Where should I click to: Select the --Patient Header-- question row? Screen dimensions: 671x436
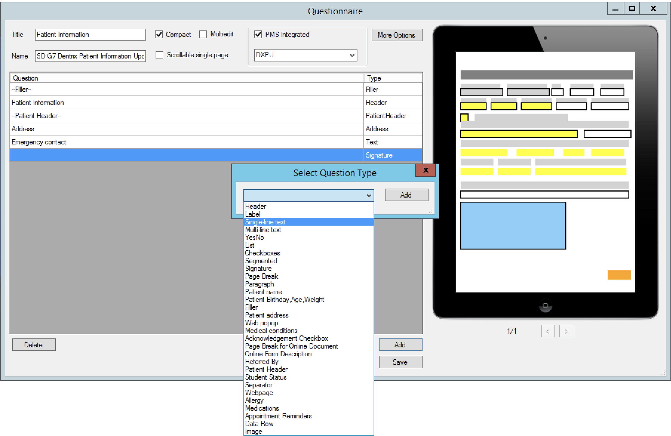point(216,116)
